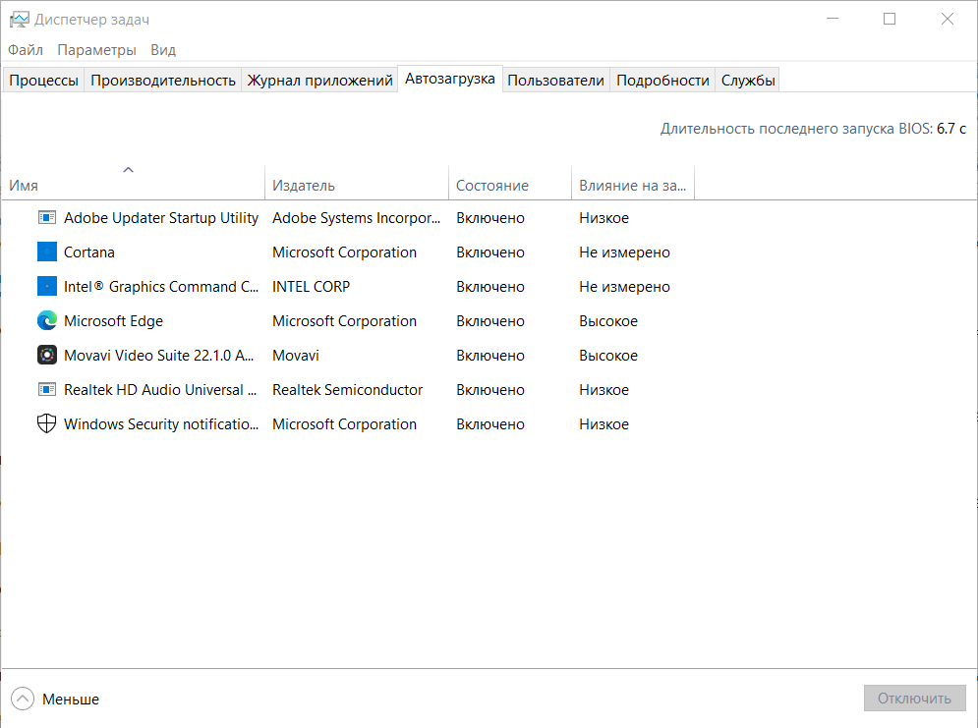Viewport: 978px width, 728px height.
Task: Click the Intel Graphics Command Center icon
Action: pos(47,286)
